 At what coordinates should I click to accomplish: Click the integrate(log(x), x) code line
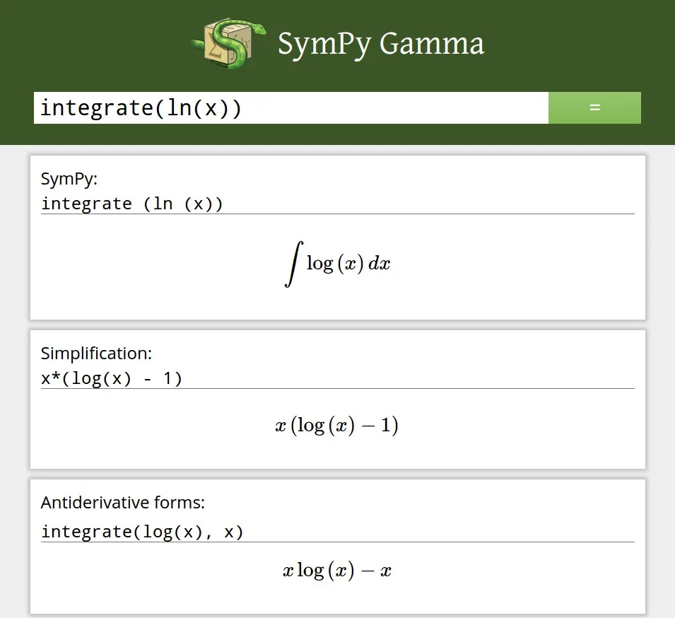(143, 531)
